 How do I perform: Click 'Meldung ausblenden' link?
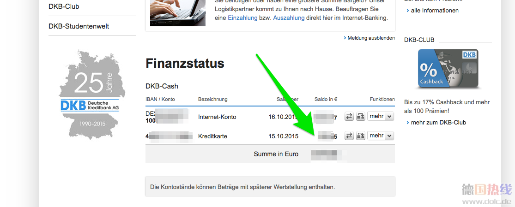(x=371, y=38)
